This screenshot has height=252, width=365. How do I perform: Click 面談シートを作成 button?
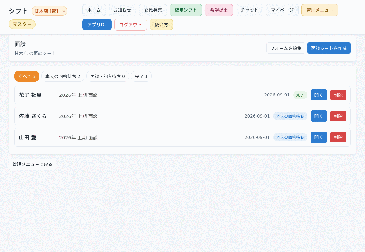click(x=329, y=48)
